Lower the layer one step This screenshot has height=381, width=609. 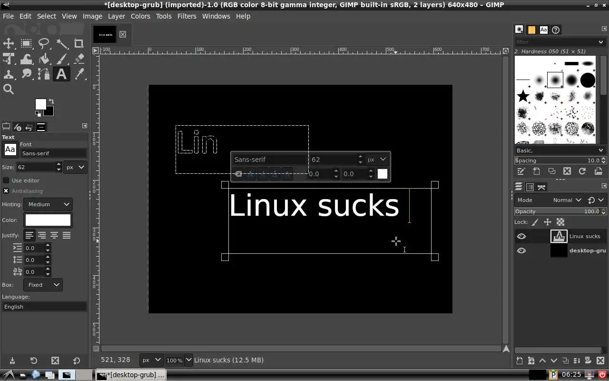[554, 361]
